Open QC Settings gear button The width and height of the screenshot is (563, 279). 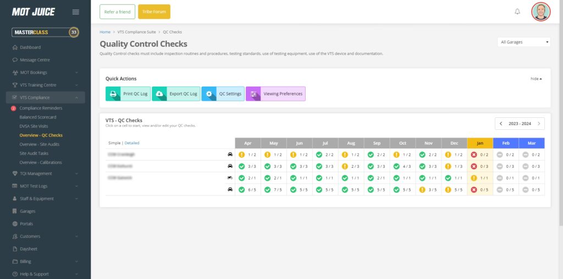point(223,94)
